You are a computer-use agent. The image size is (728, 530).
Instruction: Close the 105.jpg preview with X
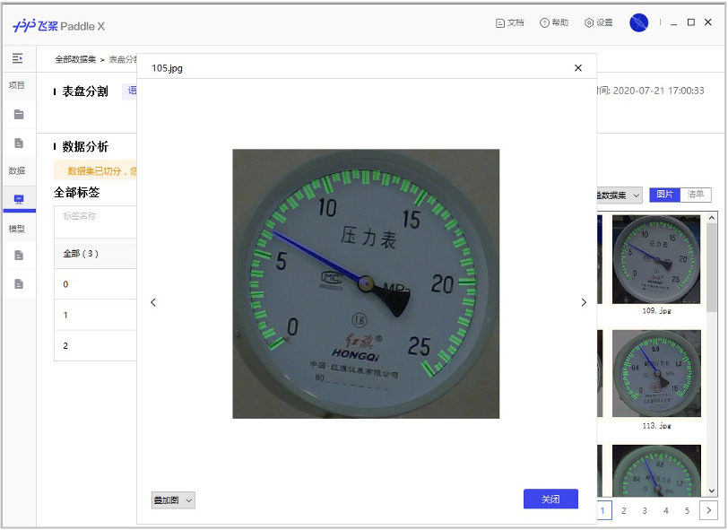pyautogui.click(x=578, y=68)
